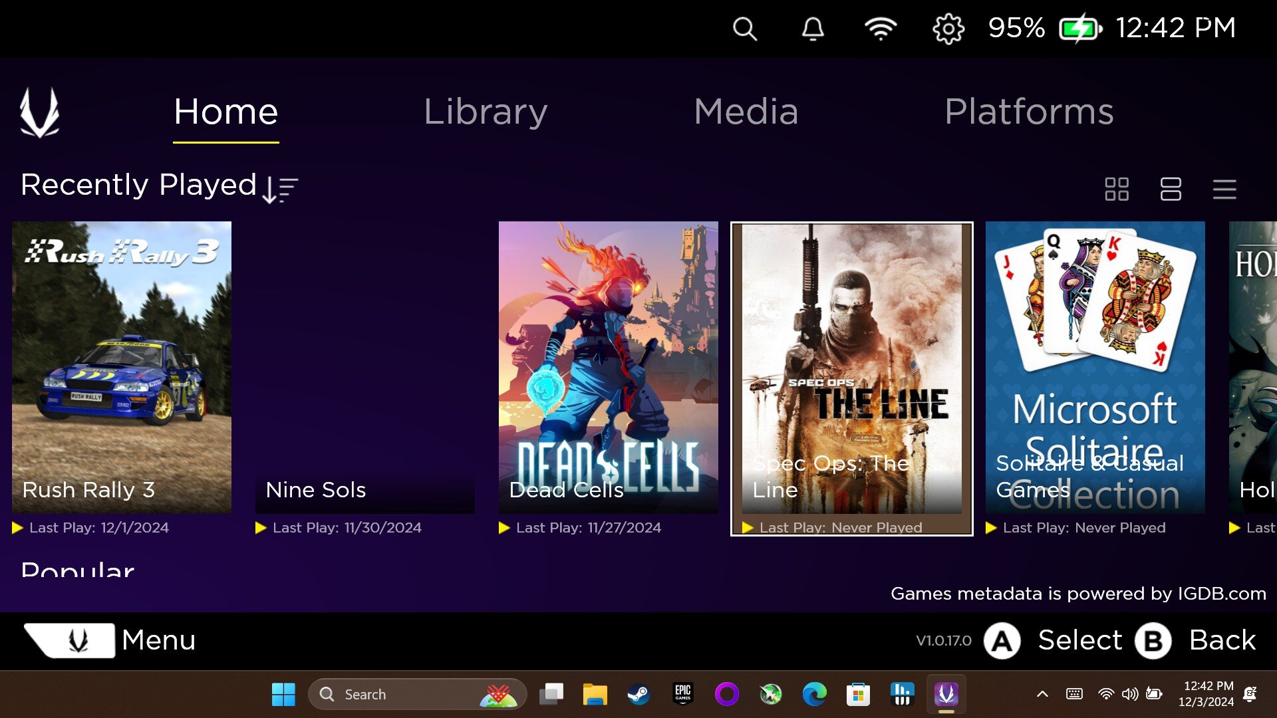
Task: Switch to two-row card view icon
Action: click(x=1171, y=189)
